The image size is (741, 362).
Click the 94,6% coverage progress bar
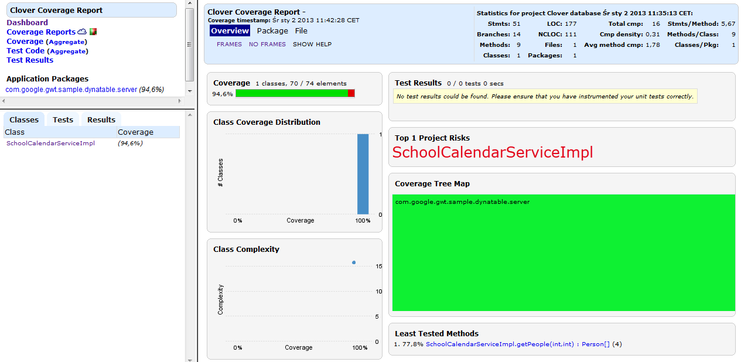[295, 93]
